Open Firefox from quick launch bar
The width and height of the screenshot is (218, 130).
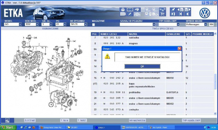point(33,127)
